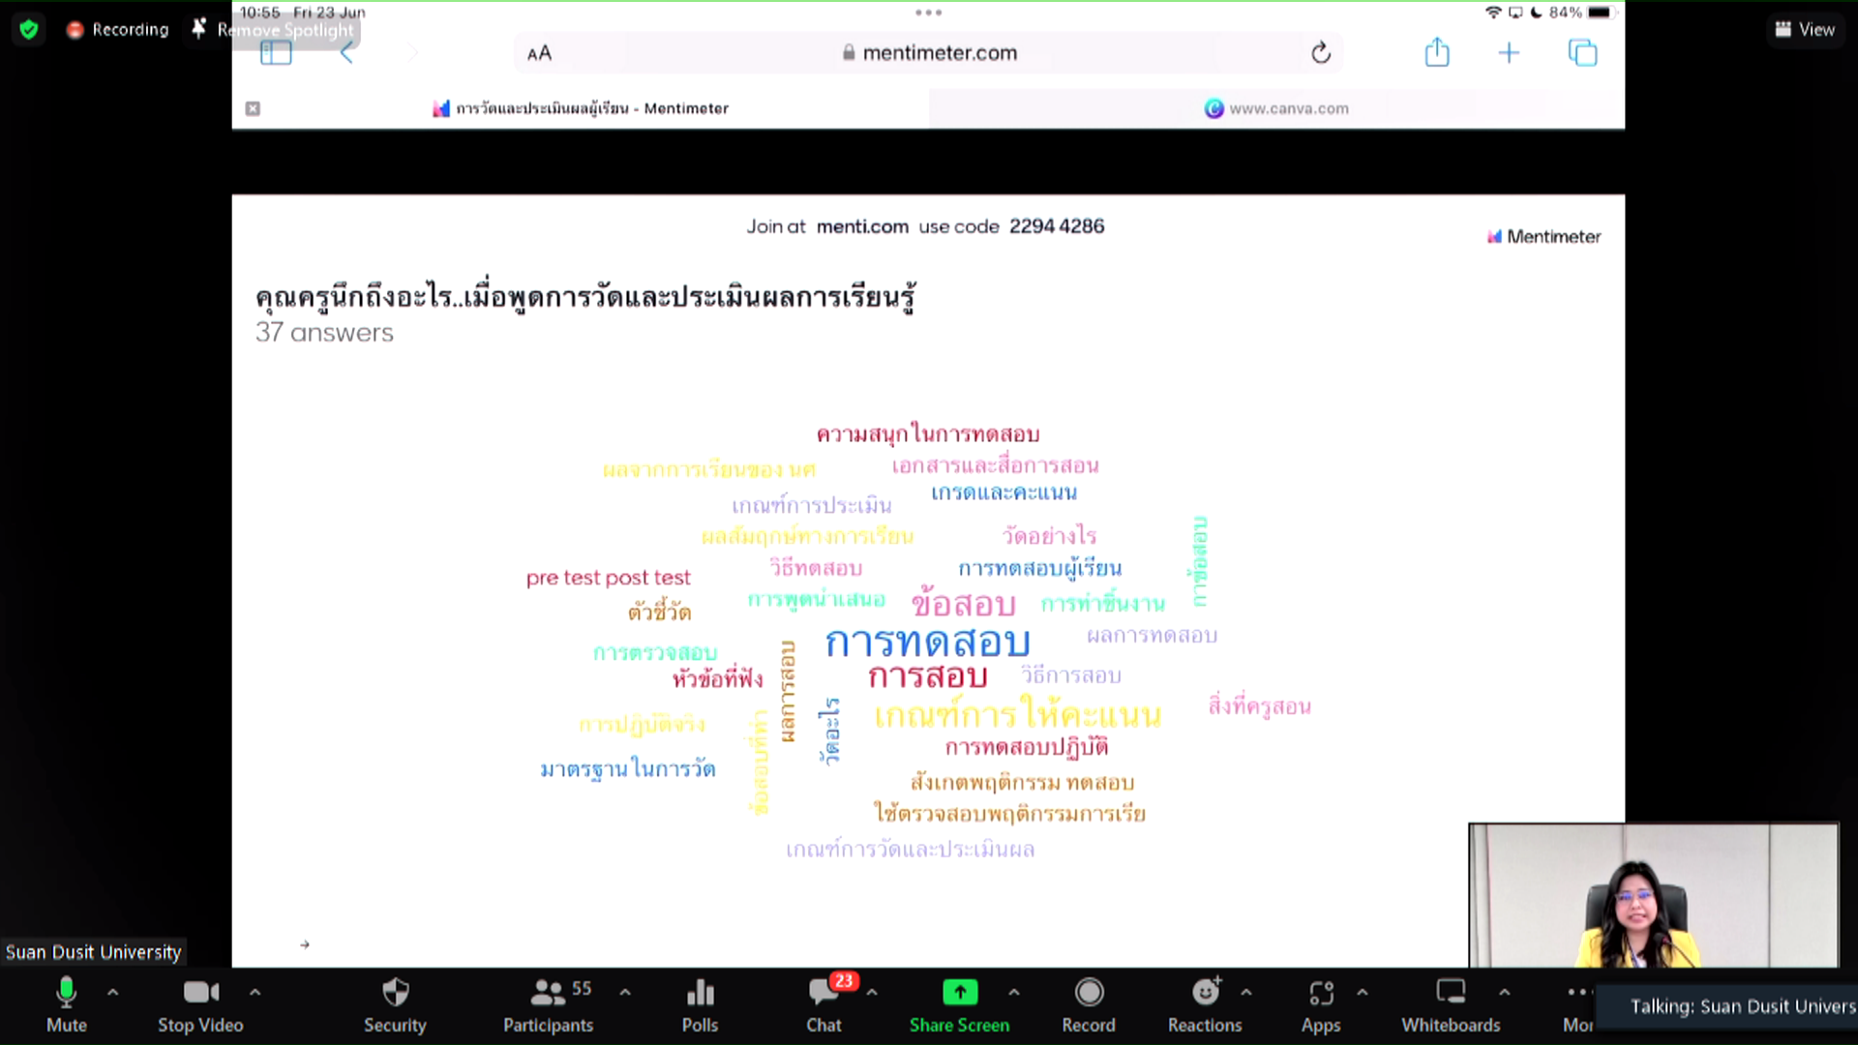Reload the page with refresh icon
Viewport: 1858px width, 1045px height.
point(1321,53)
